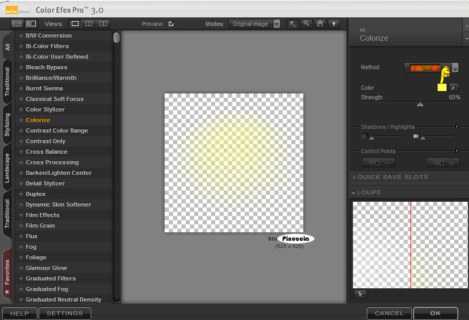
Task: Select the Color Stylizer filter
Action: coord(45,109)
